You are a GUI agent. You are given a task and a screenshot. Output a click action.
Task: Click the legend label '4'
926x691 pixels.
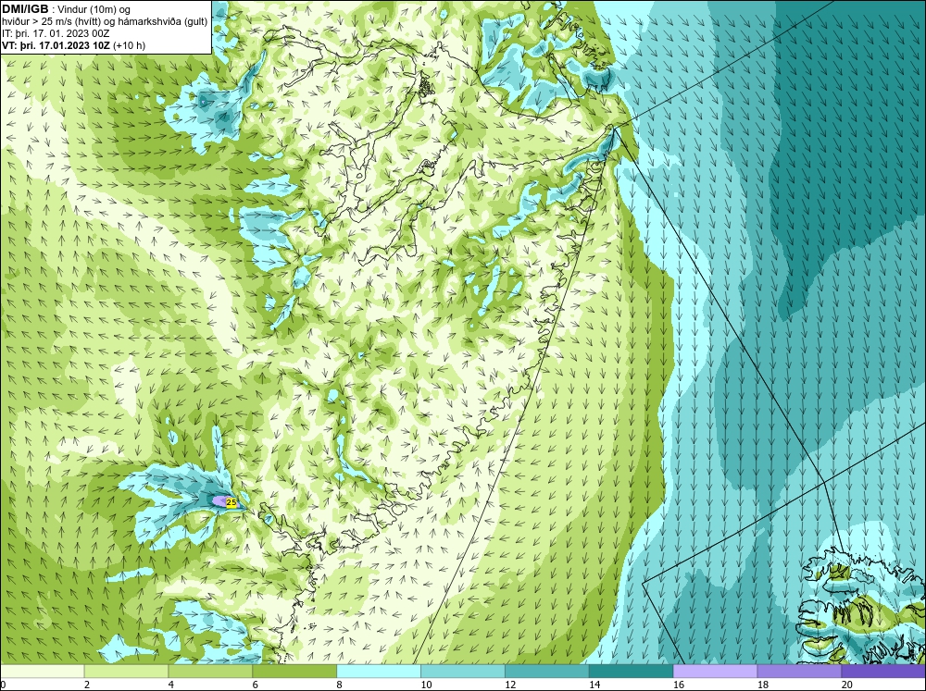171,685
